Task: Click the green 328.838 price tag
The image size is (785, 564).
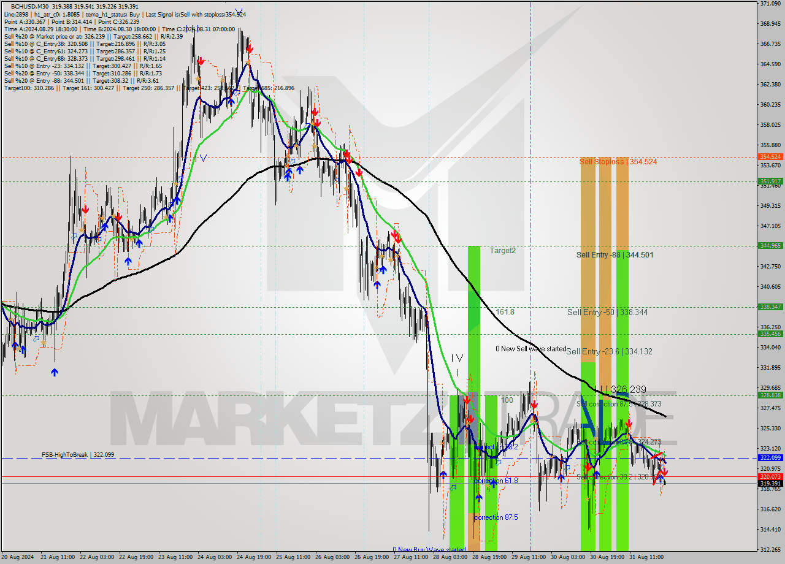Action: point(770,395)
